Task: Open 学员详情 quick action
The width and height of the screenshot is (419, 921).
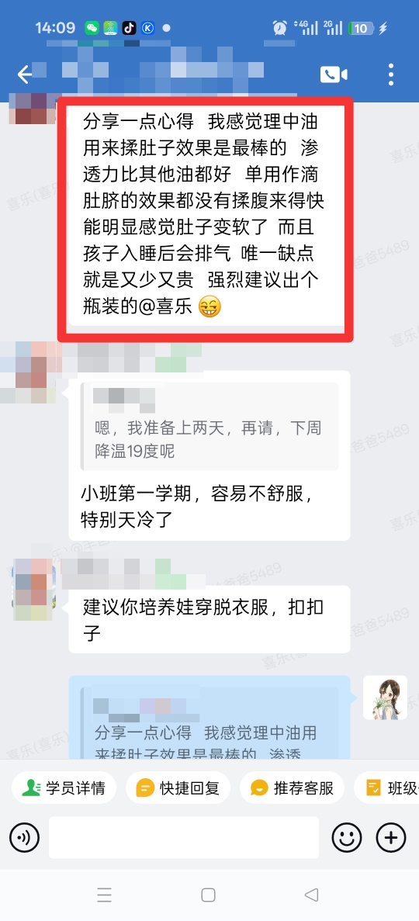Action: tap(64, 788)
